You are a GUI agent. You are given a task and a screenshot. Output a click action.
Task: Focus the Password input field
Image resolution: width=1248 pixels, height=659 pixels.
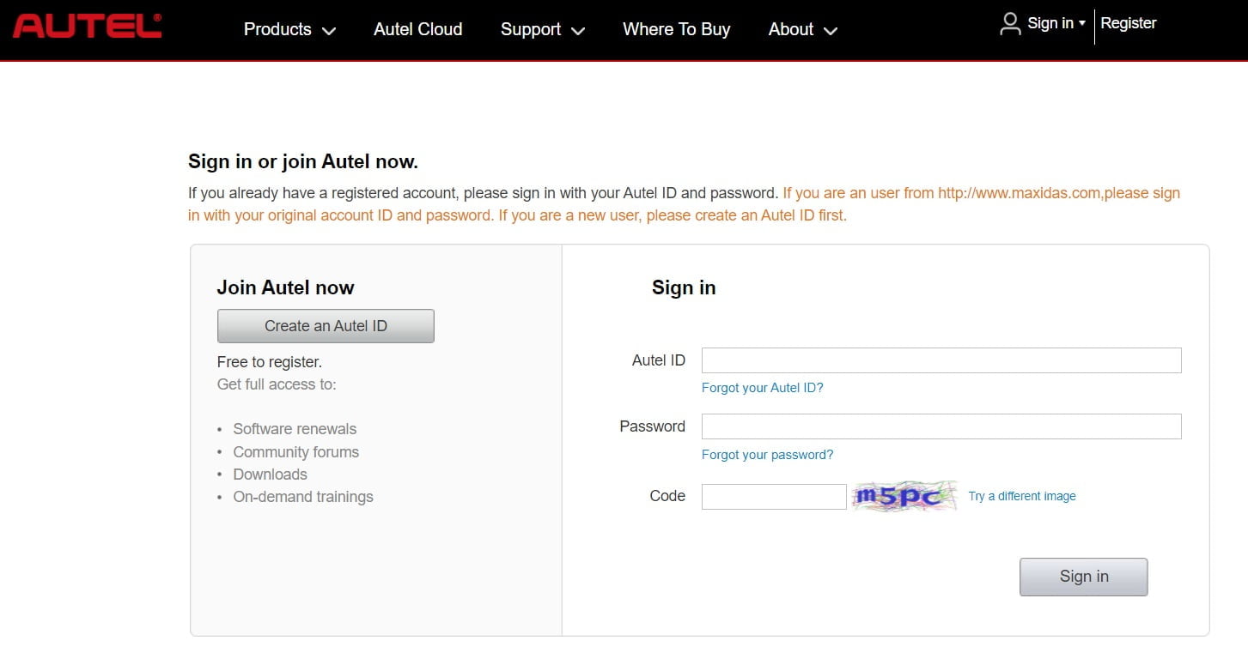[941, 426]
